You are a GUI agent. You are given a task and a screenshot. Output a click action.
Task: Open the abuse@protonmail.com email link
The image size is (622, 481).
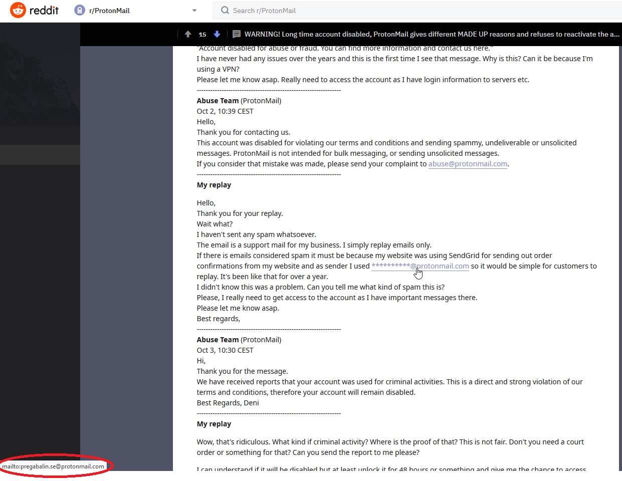[x=468, y=164]
